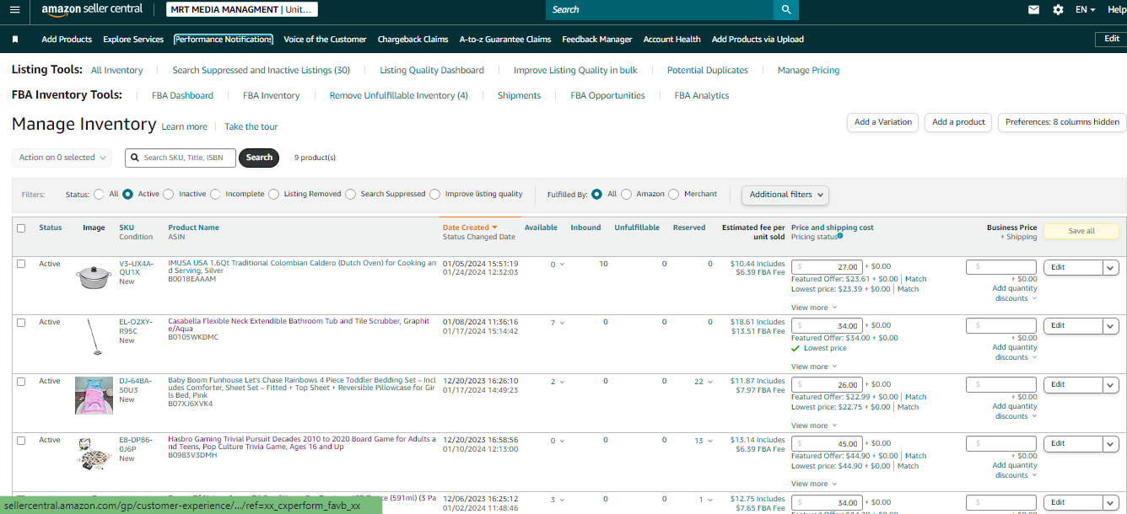Open the Hasbro Gaming Trivial Pursuit product link
1127x514 pixels.
[x=302, y=443]
